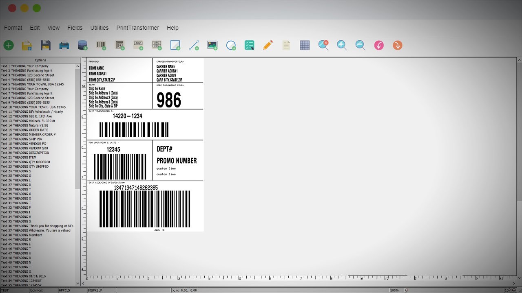522x293 pixels.
Task: Insert an image field icon
Action: [x=212, y=45]
